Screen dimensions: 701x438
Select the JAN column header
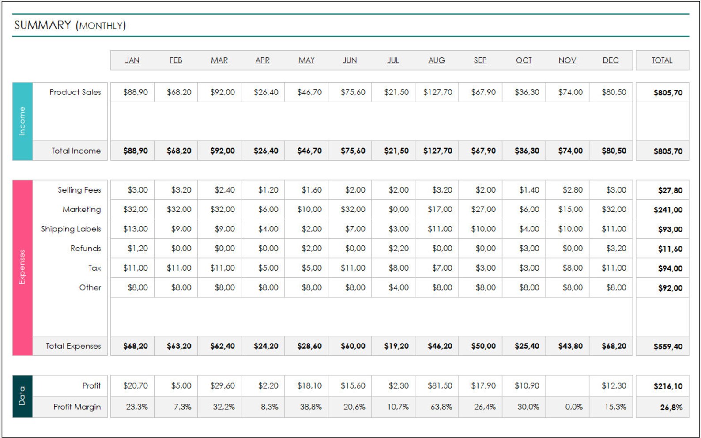[x=132, y=60]
